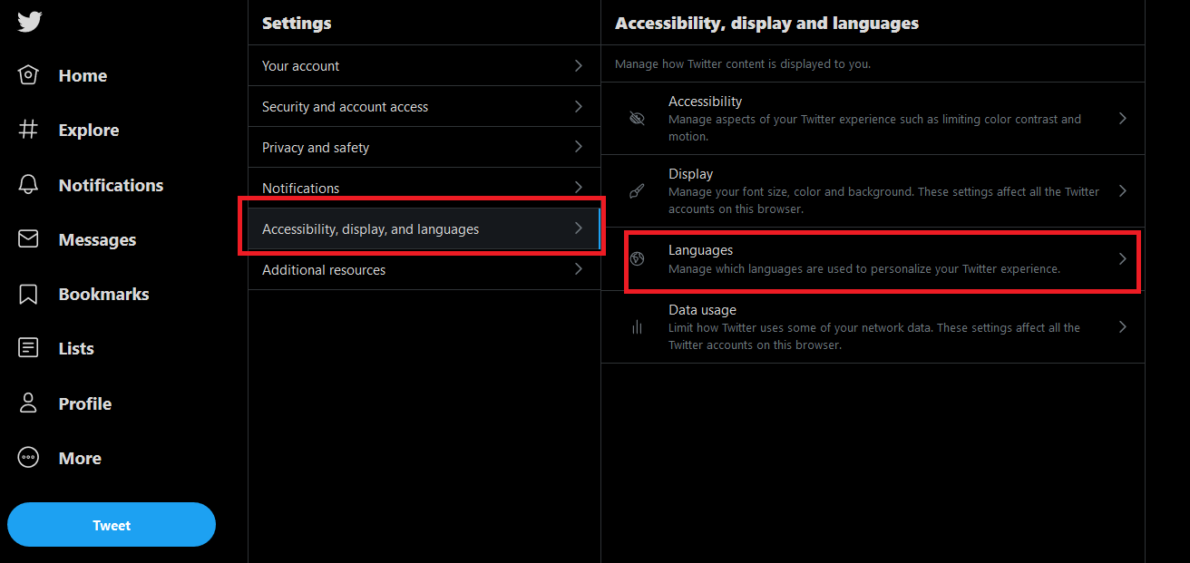Expand Security and account access chevron
Viewport: 1190px width, 563px height.
click(579, 106)
